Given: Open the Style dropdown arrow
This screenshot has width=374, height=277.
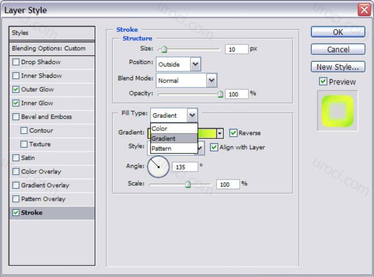Looking at the screenshot, I should tap(201, 148).
